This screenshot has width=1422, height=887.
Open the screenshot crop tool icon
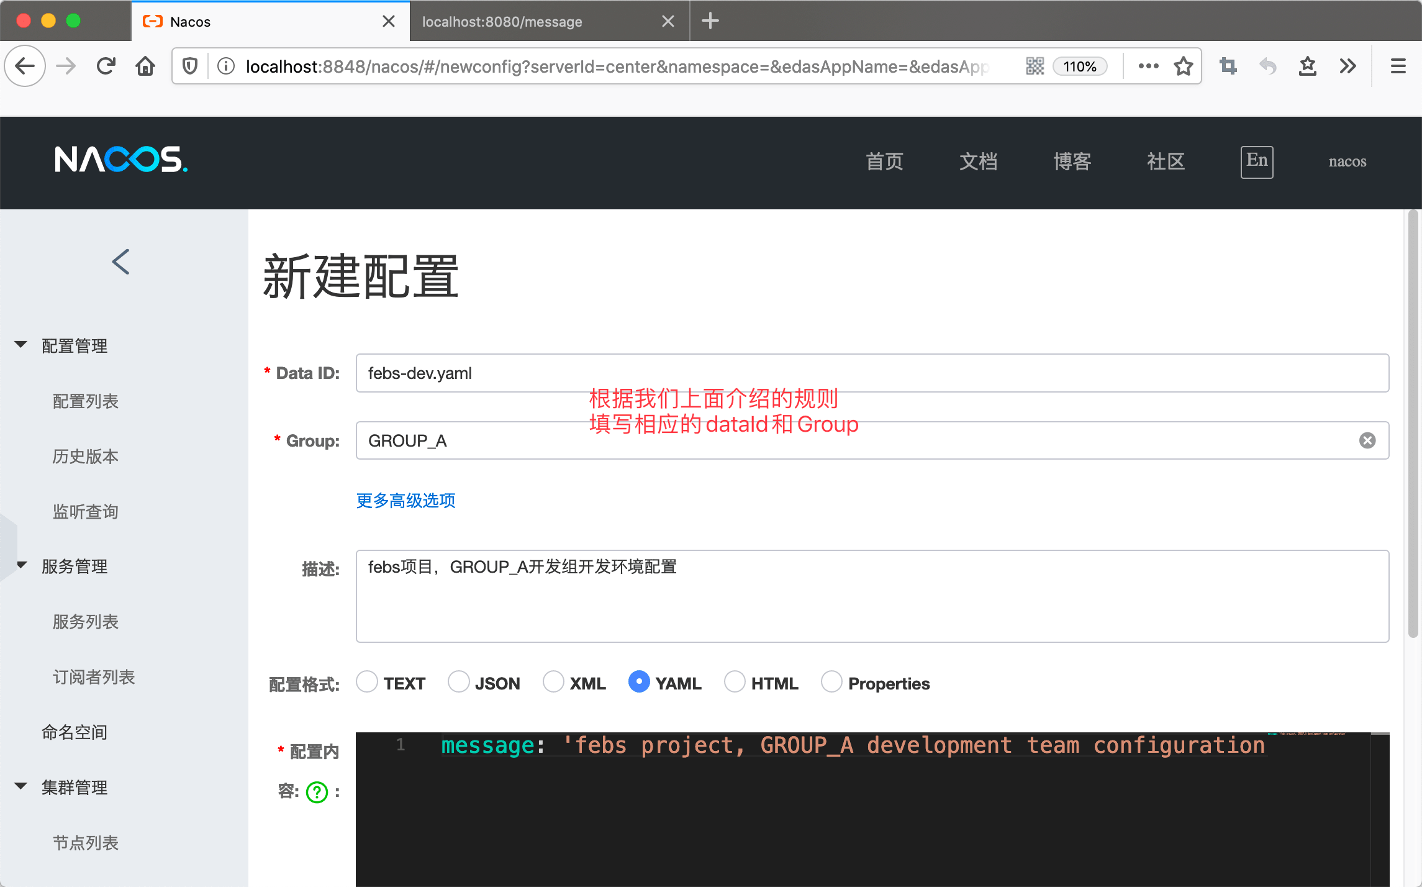[1228, 66]
